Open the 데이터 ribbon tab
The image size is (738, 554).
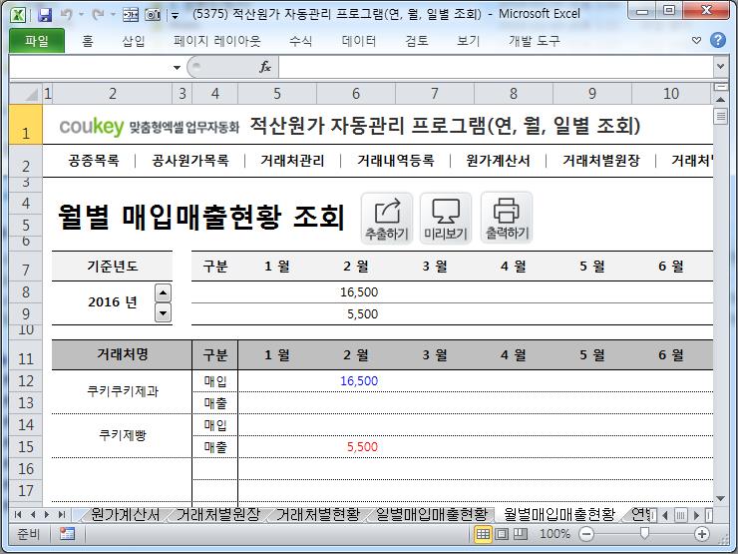(x=359, y=42)
